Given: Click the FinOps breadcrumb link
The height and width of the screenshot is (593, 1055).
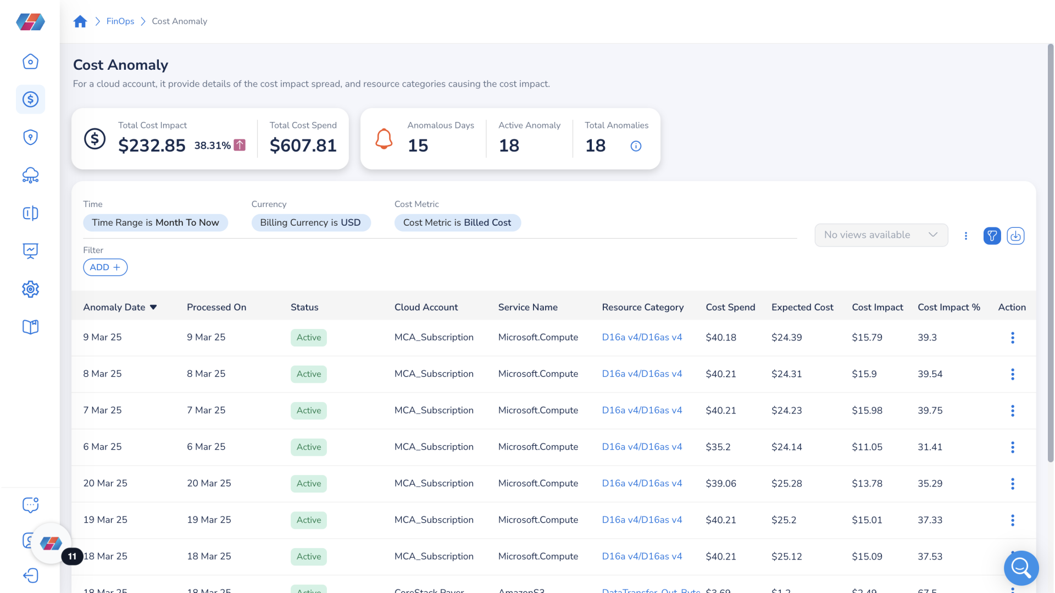Looking at the screenshot, I should 120,21.
